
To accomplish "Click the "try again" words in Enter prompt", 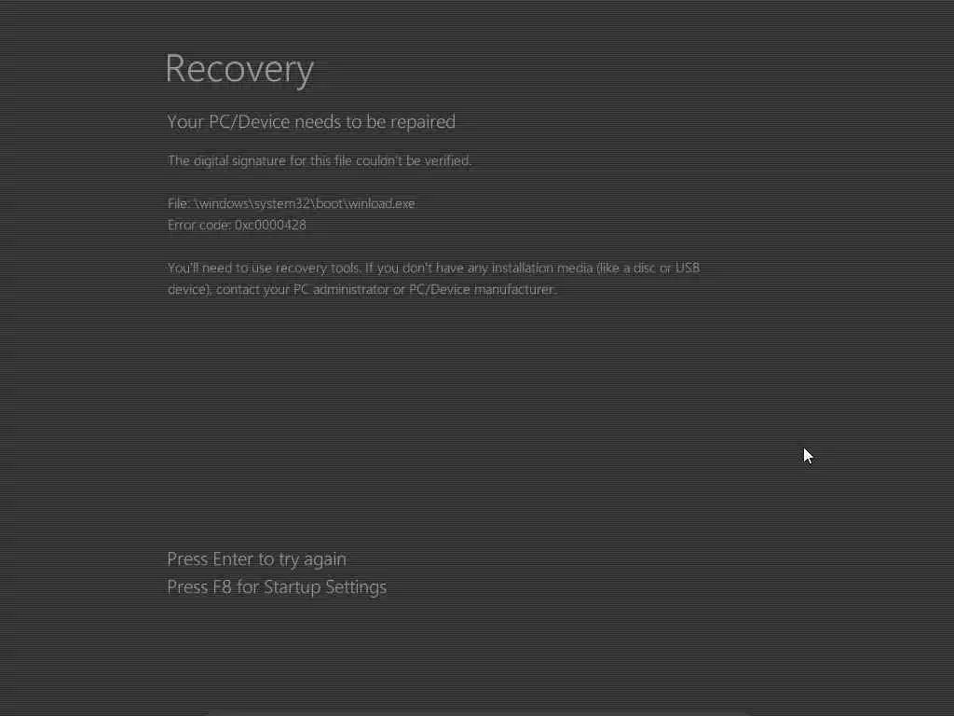I will [x=313, y=559].
